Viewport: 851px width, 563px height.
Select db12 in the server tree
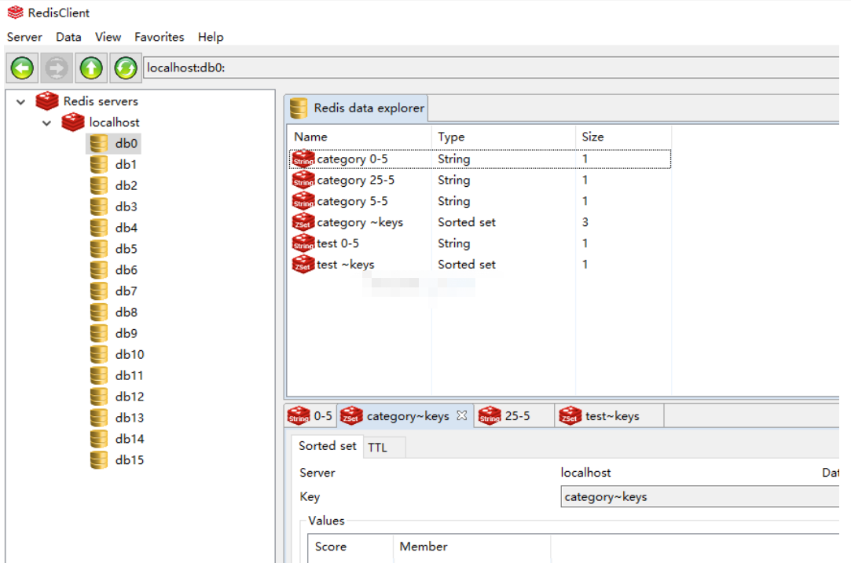(x=129, y=397)
